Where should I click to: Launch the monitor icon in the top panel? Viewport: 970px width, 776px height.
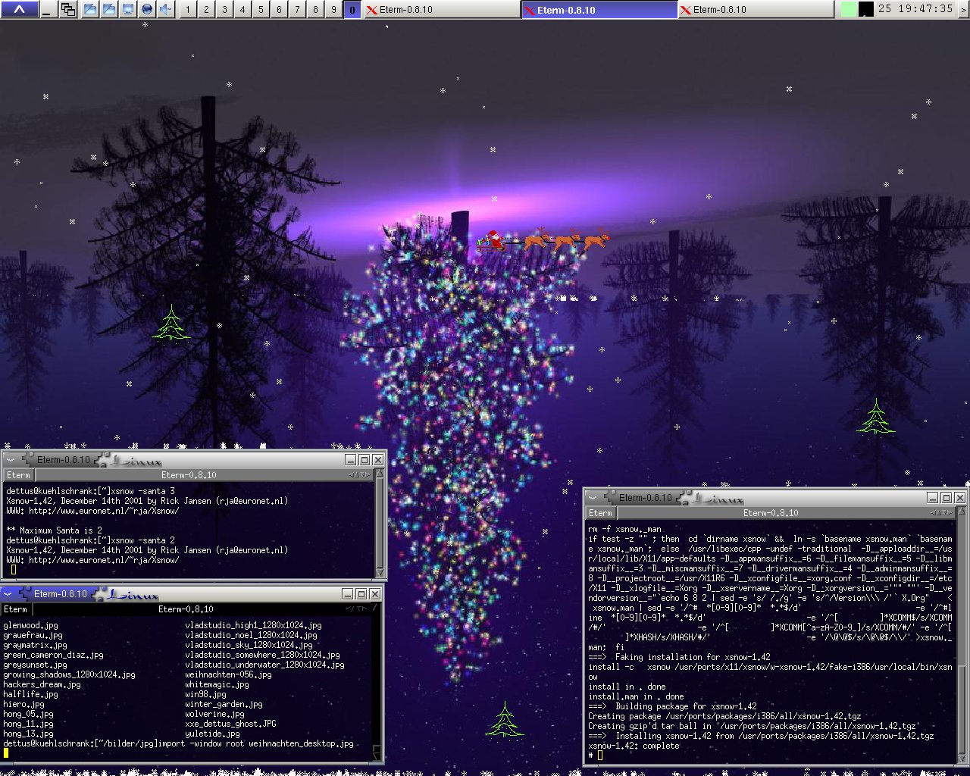[x=127, y=9]
